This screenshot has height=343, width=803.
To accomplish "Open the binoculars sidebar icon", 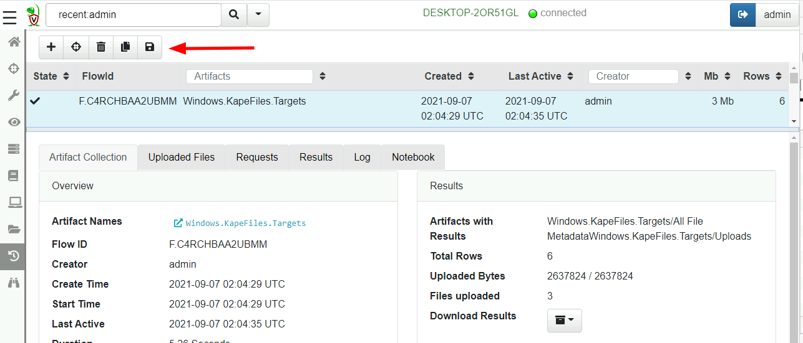I will click(x=13, y=283).
